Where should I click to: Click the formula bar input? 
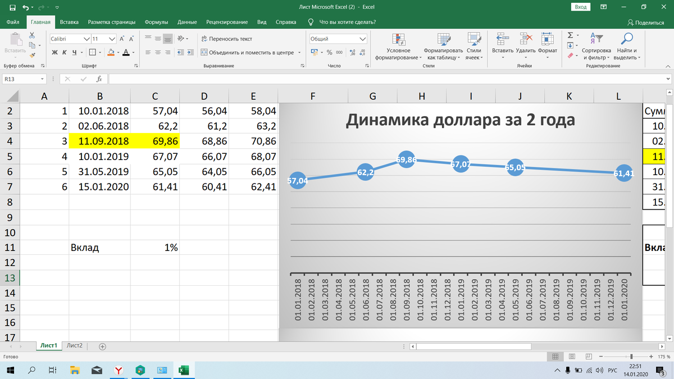[389, 79]
